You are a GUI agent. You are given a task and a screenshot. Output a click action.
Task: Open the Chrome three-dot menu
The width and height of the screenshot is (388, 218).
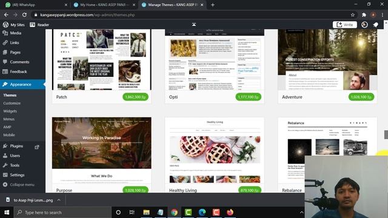pyautogui.click(x=383, y=15)
